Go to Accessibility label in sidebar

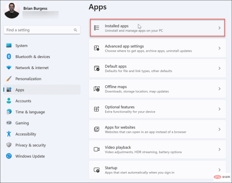[26, 134]
